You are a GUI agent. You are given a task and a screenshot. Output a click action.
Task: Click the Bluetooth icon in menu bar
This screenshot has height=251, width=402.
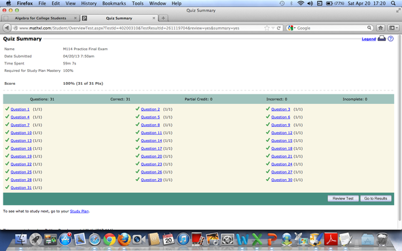pos(291,3)
